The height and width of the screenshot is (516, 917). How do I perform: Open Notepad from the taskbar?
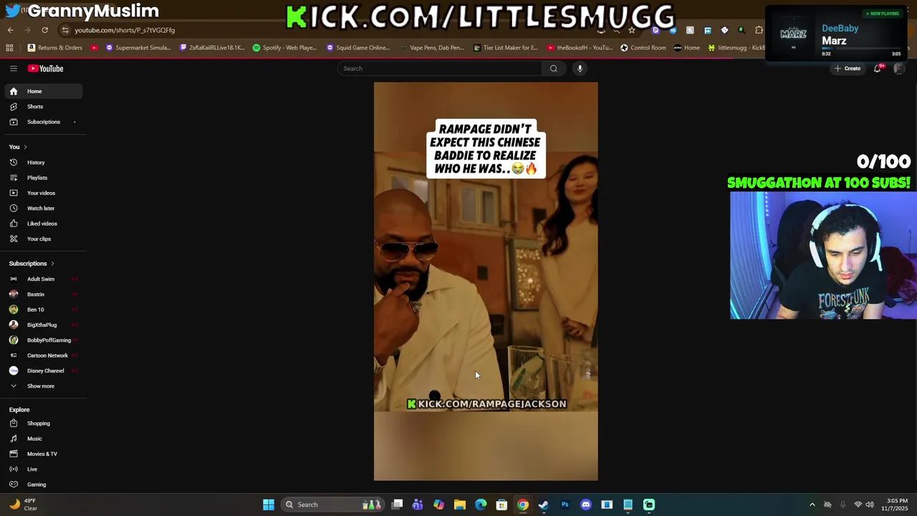[x=628, y=505]
